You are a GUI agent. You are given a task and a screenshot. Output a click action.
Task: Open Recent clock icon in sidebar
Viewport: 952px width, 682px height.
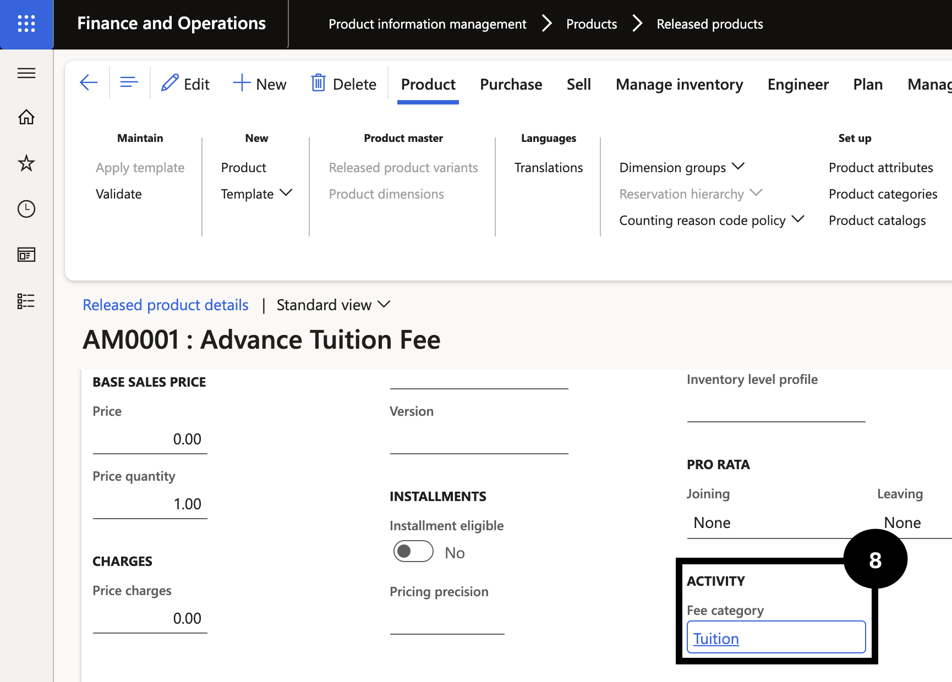[x=26, y=209]
